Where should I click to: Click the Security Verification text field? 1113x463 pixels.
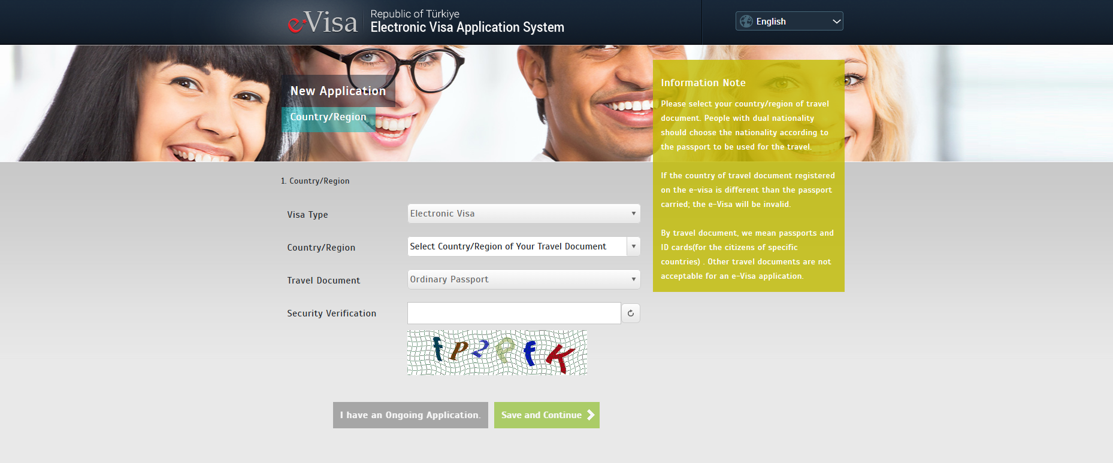pos(513,313)
